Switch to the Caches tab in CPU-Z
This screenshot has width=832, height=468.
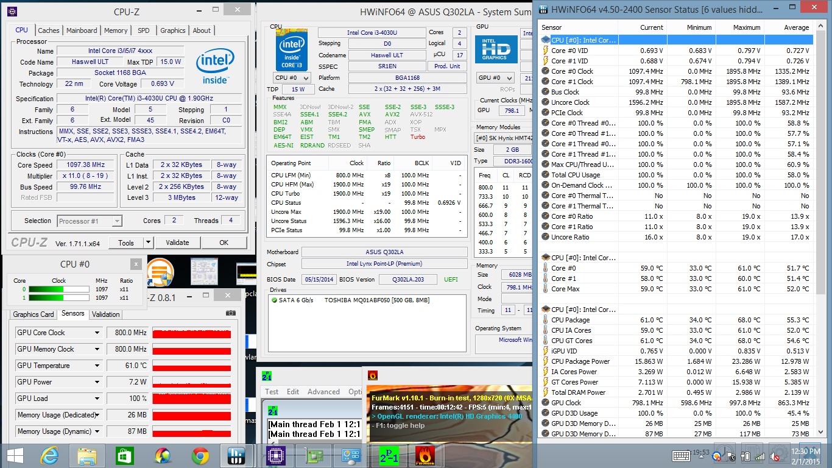[x=49, y=30]
